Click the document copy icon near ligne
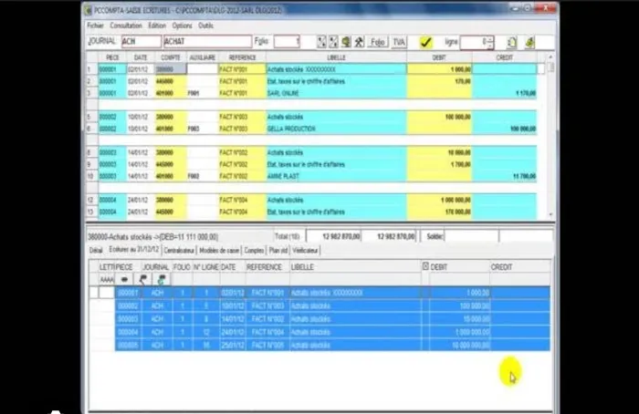The image size is (639, 414). [x=511, y=42]
